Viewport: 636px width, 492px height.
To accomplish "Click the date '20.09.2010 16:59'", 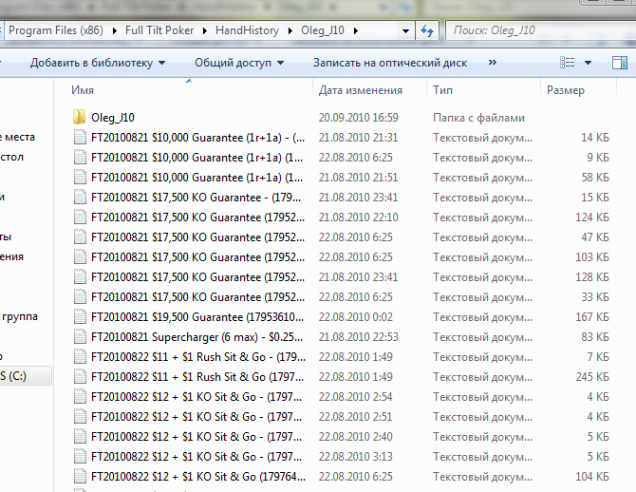I will (x=359, y=118).
